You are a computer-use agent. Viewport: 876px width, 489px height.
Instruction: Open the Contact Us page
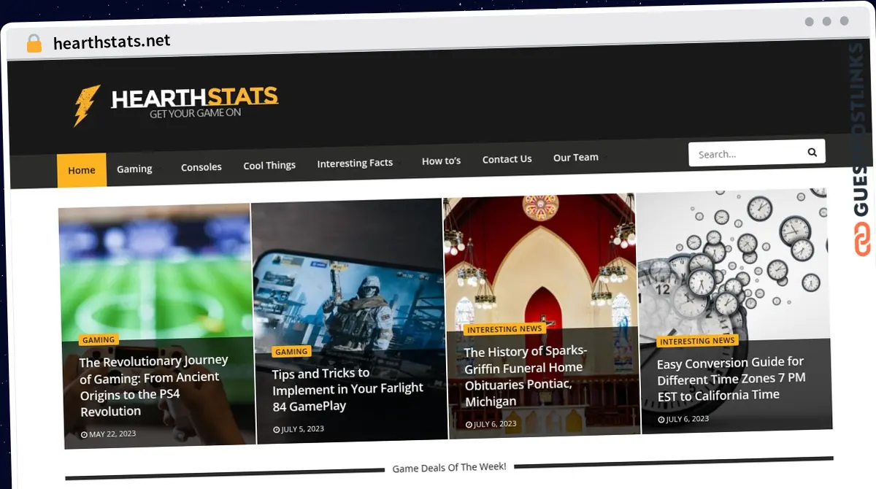pos(507,158)
